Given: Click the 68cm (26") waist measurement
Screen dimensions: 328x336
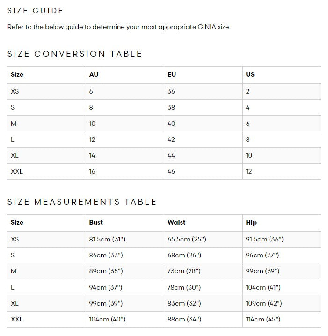Looking at the screenshot, I should pyautogui.click(x=184, y=255).
